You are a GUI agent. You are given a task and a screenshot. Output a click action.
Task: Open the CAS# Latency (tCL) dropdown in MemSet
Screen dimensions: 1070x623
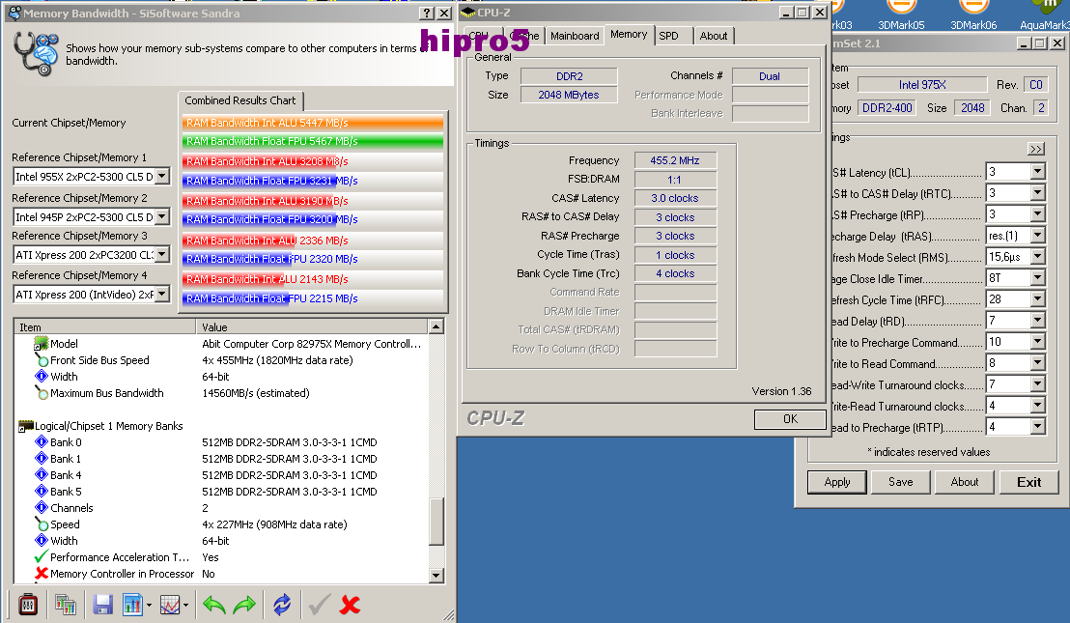(x=1037, y=171)
